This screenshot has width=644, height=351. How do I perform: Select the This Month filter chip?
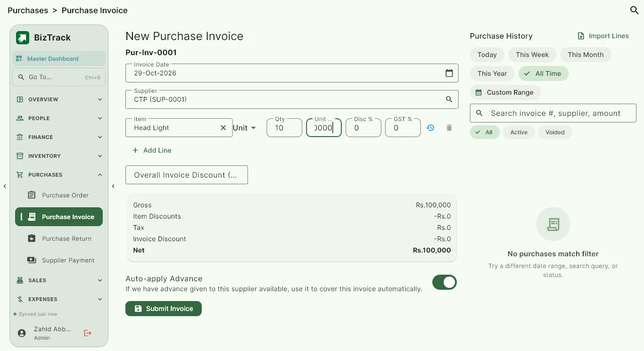[x=586, y=55]
